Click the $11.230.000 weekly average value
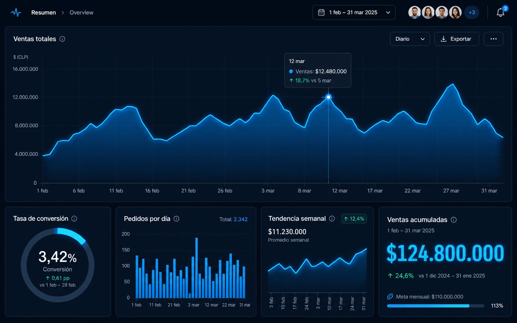 pyautogui.click(x=287, y=232)
